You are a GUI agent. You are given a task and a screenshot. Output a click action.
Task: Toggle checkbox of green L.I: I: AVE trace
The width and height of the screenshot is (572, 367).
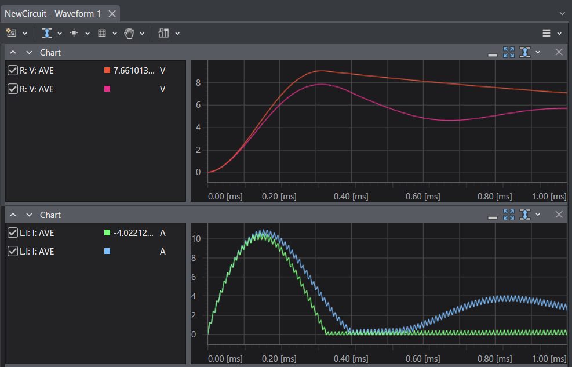click(x=12, y=232)
